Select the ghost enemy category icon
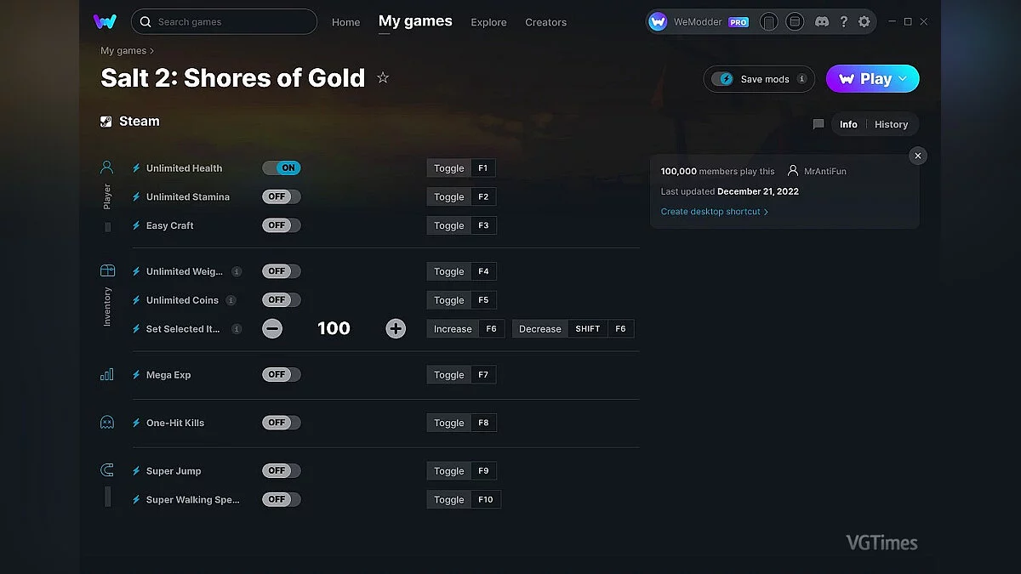Screen dimensions: 1021x574 [x=106, y=421]
